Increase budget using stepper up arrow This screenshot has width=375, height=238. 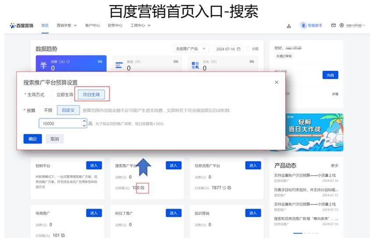click(x=84, y=121)
